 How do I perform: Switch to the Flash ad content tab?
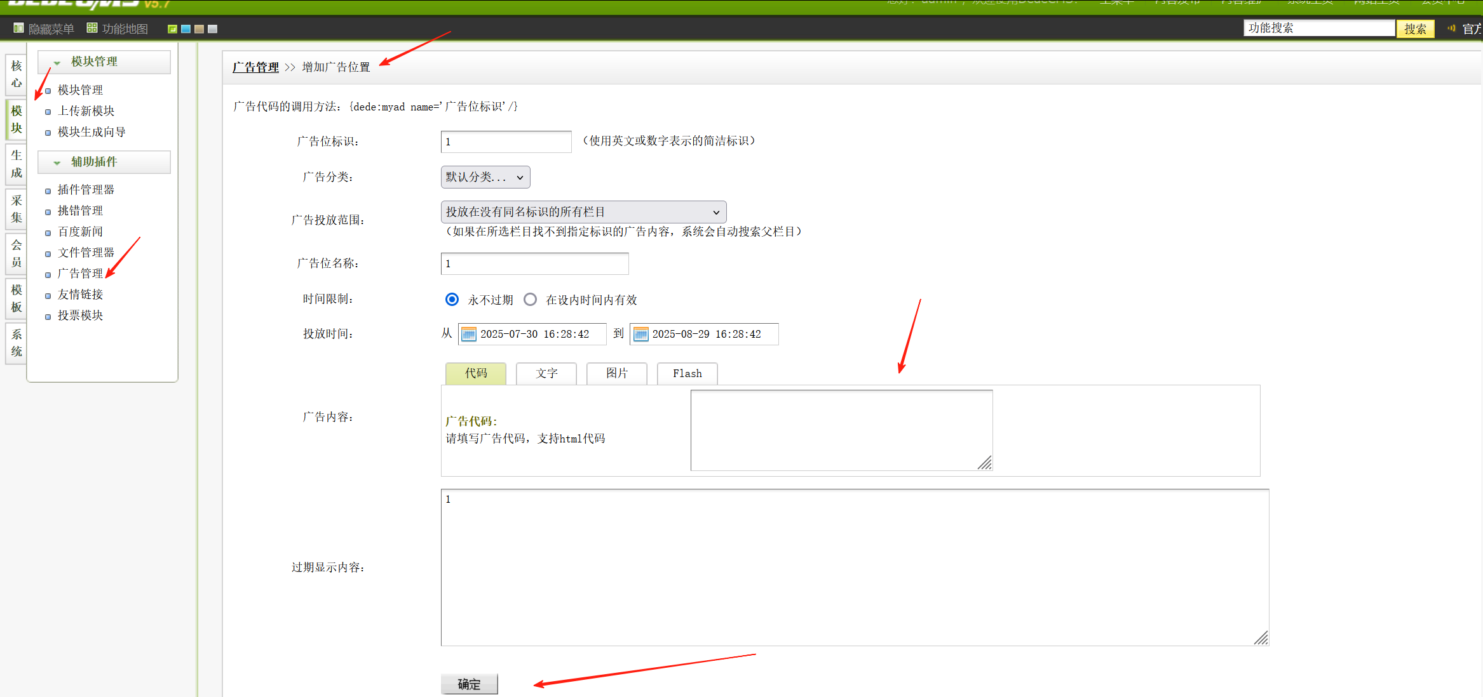pos(687,373)
